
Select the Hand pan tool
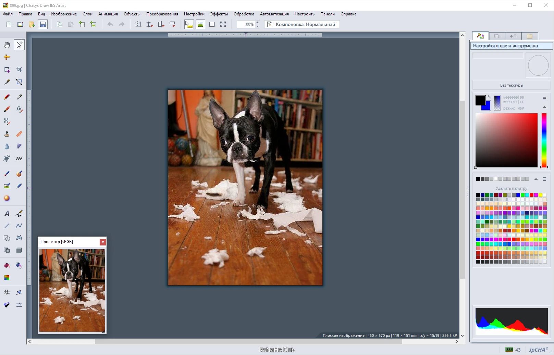(7, 45)
